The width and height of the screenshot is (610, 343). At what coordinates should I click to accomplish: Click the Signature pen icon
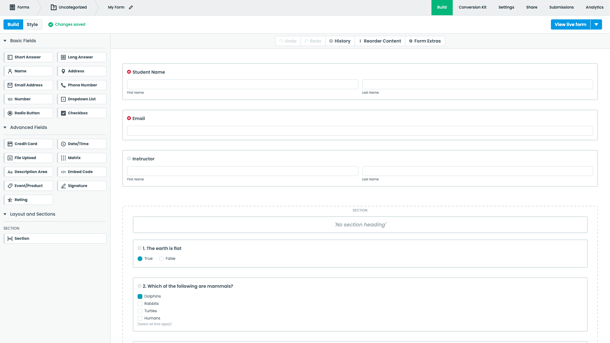[x=63, y=186]
